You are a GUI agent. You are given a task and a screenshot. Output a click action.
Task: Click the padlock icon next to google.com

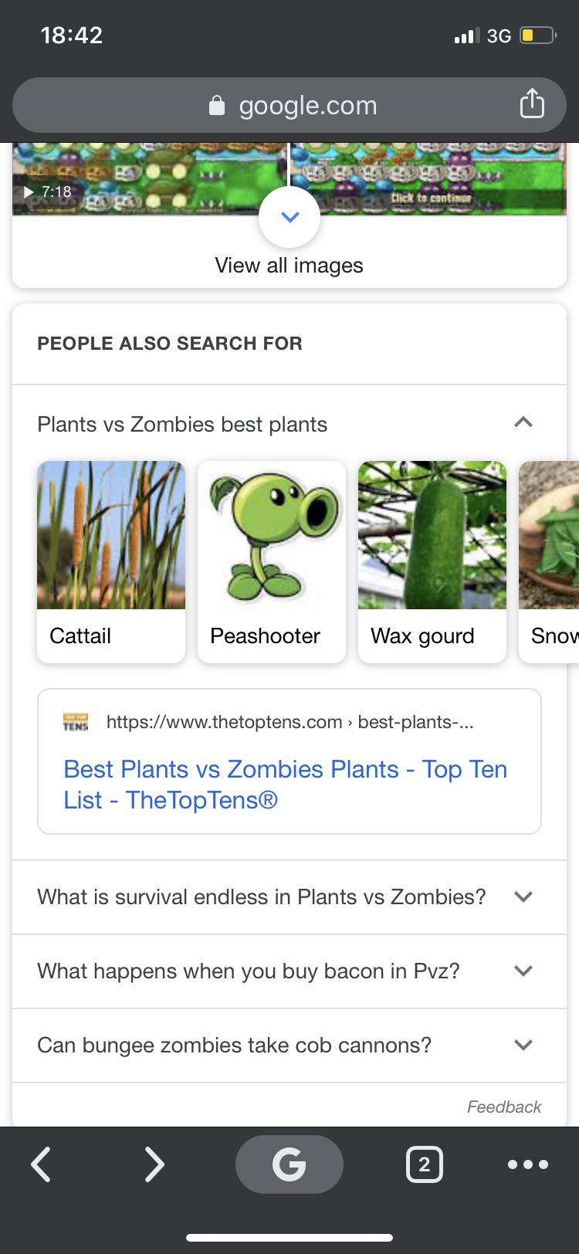pyautogui.click(x=217, y=105)
